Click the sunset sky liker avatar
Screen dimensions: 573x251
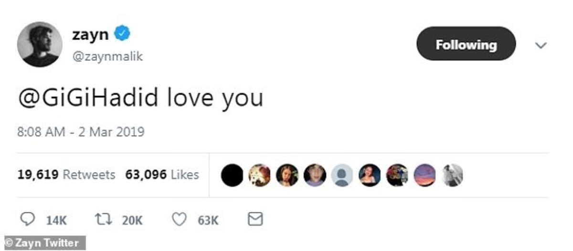(424, 176)
